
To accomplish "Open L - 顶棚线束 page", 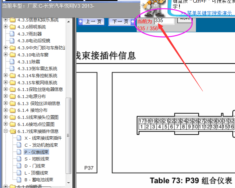I will coord(36,173).
